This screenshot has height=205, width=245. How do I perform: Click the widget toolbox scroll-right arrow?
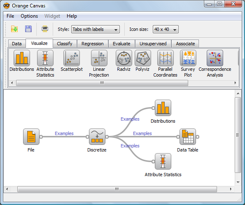coord(235,83)
